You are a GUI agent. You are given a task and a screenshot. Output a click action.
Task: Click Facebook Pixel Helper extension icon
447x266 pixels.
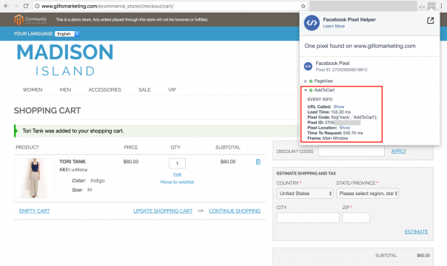click(431, 5)
